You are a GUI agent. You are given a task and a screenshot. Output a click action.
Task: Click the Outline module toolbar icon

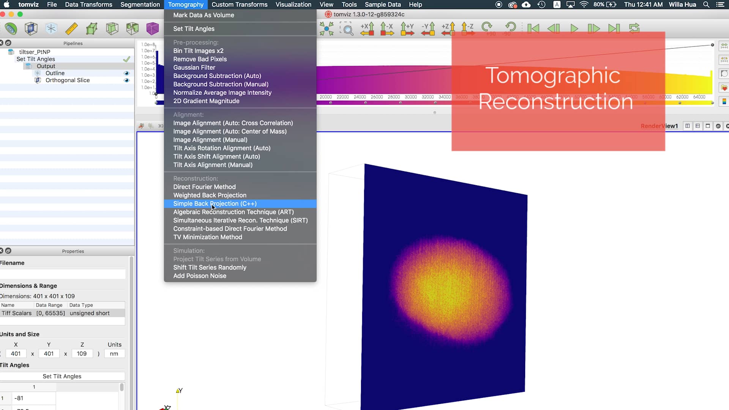(x=51, y=28)
